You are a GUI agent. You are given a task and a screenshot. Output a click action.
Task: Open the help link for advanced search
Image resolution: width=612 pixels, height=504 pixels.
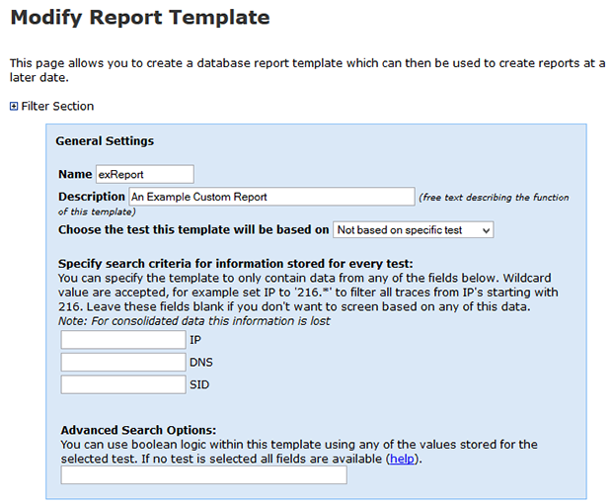click(402, 459)
